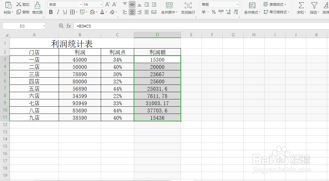The width and height of the screenshot is (329, 181).
Task: Apply percent style format
Action: point(214,12)
